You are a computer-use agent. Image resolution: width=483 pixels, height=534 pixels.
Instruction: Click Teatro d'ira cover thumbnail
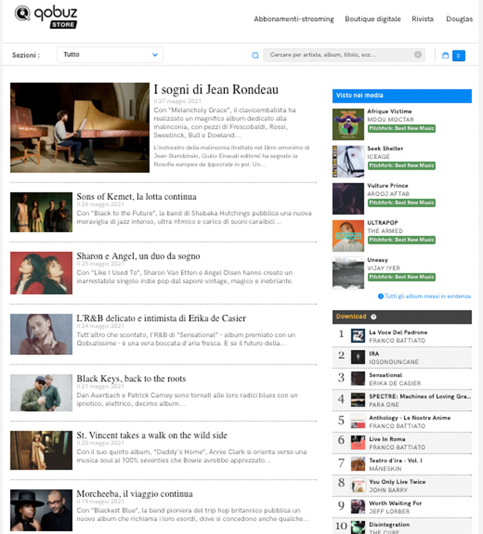click(x=358, y=464)
